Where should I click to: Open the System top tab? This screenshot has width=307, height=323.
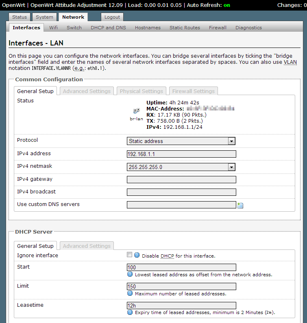coord(44,17)
